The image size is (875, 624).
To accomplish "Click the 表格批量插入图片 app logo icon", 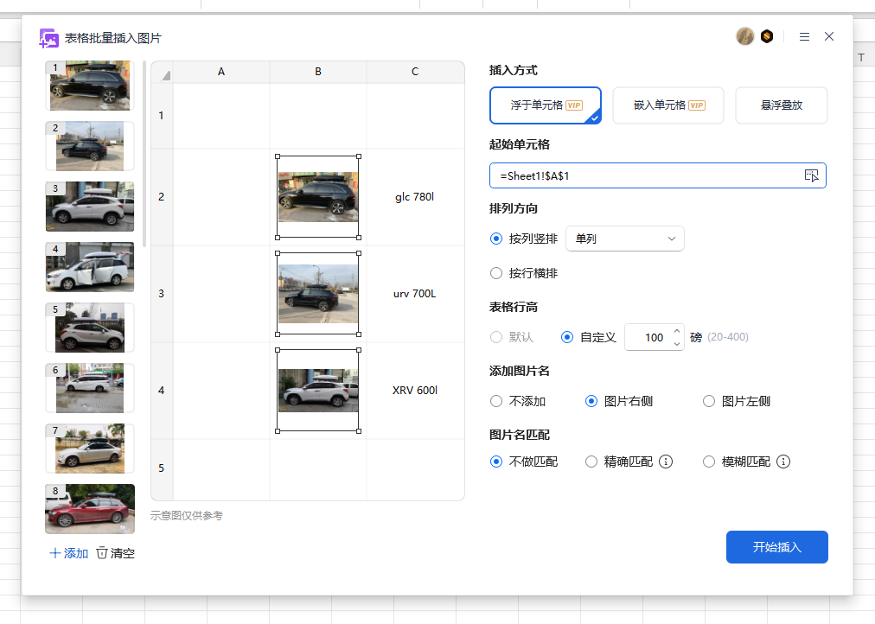I will click(x=48, y=36).
